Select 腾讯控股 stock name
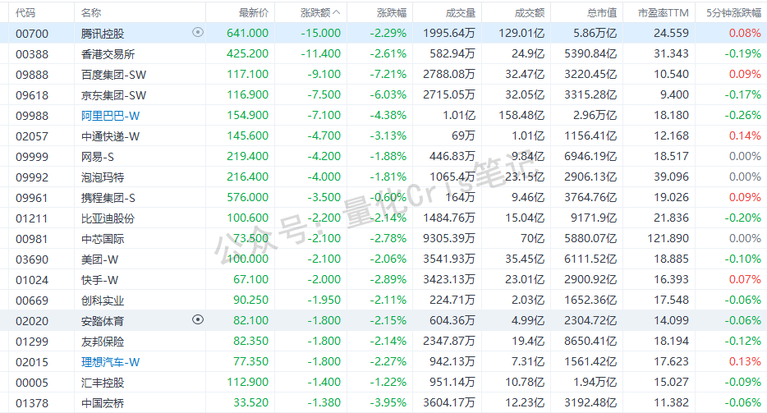This screenshot has height=413, width=767. 103,34
